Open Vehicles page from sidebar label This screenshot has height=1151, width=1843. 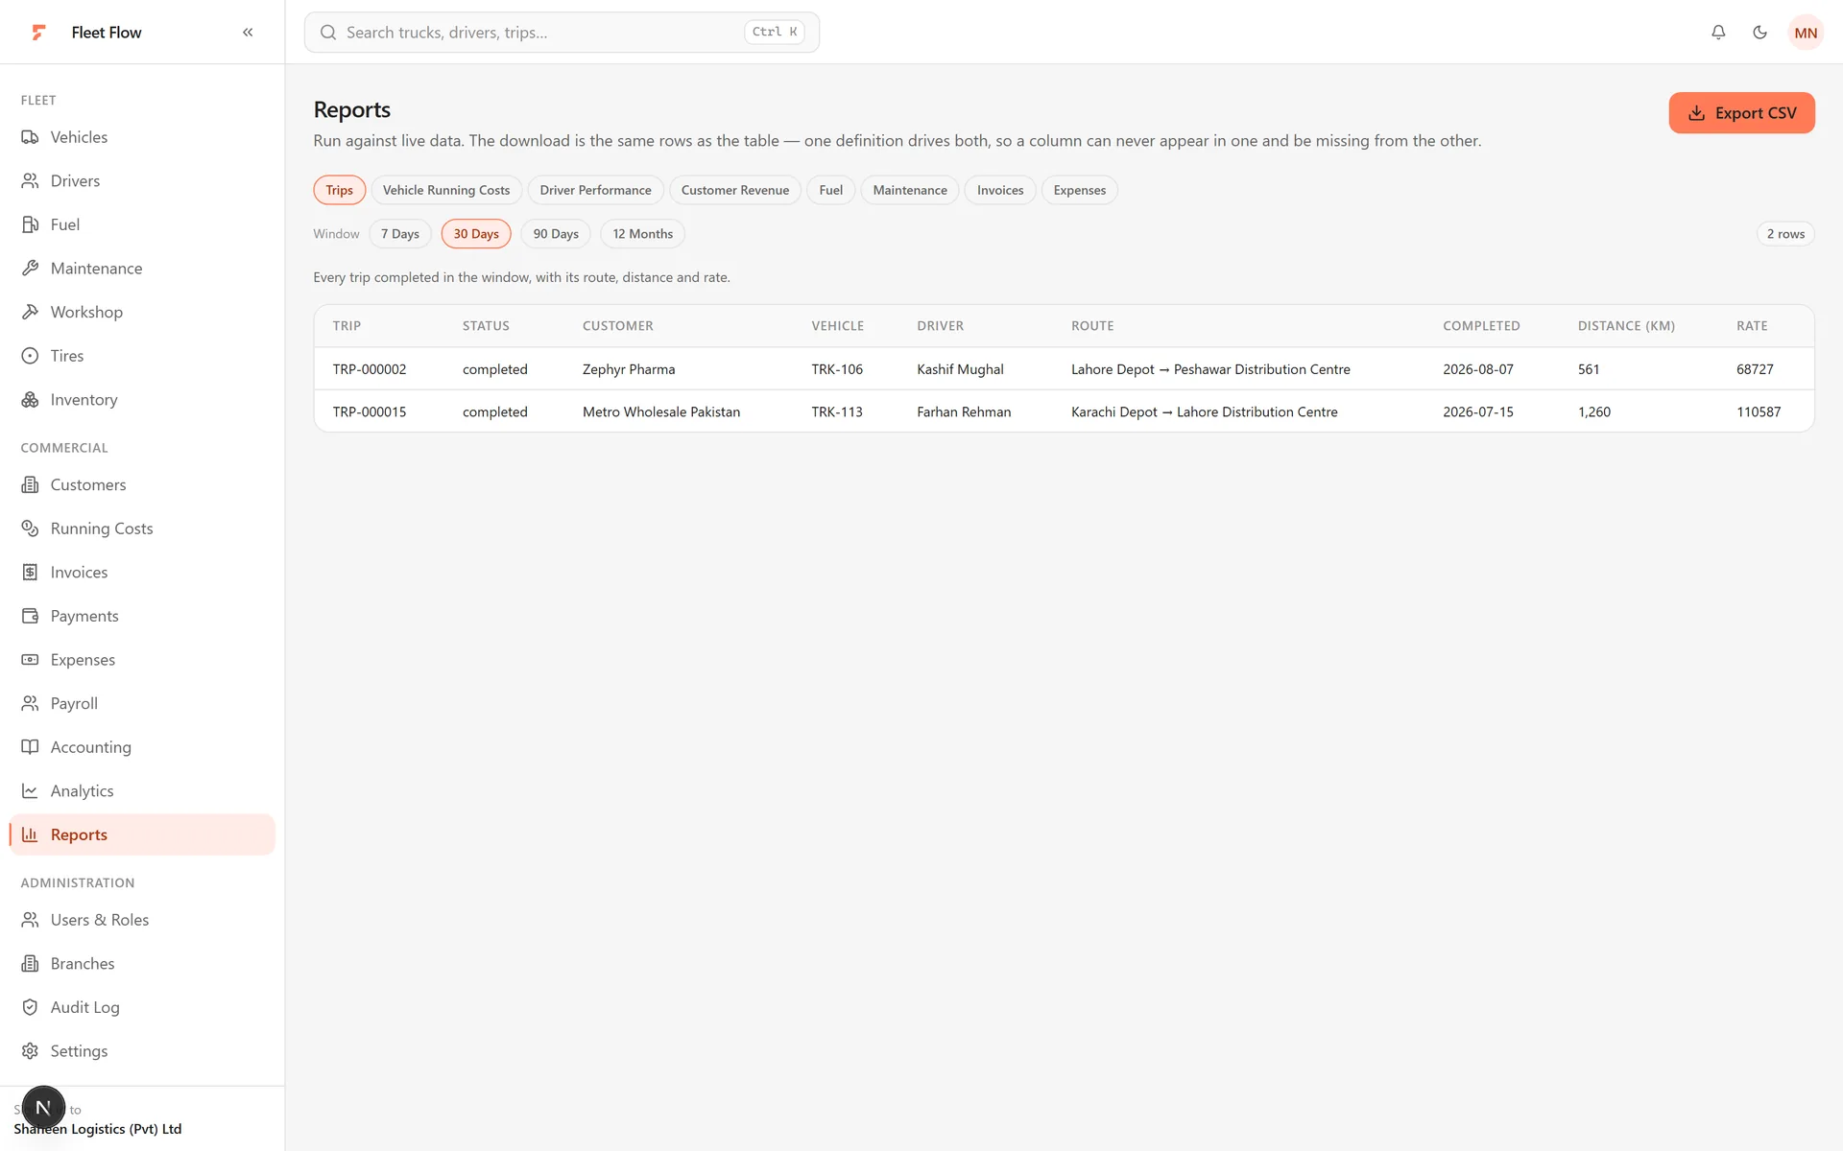click(79, 137)
